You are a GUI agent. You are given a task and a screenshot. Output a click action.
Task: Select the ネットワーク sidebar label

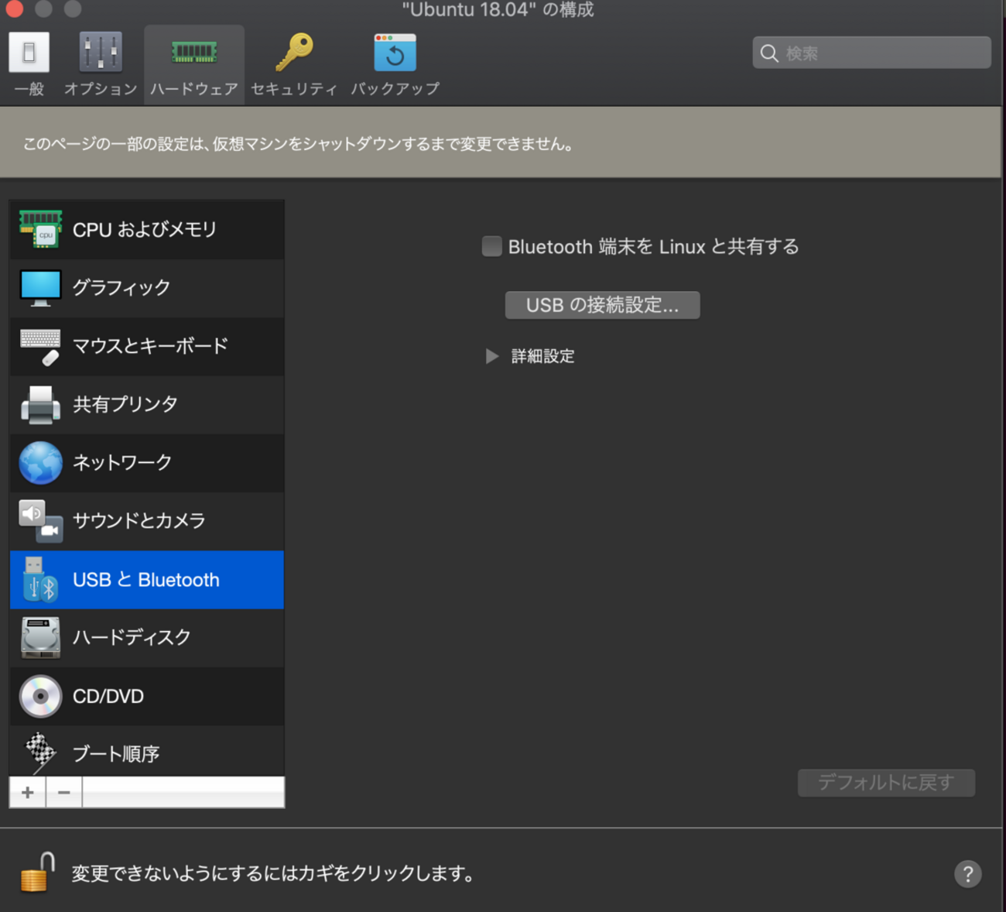point(122,463)
